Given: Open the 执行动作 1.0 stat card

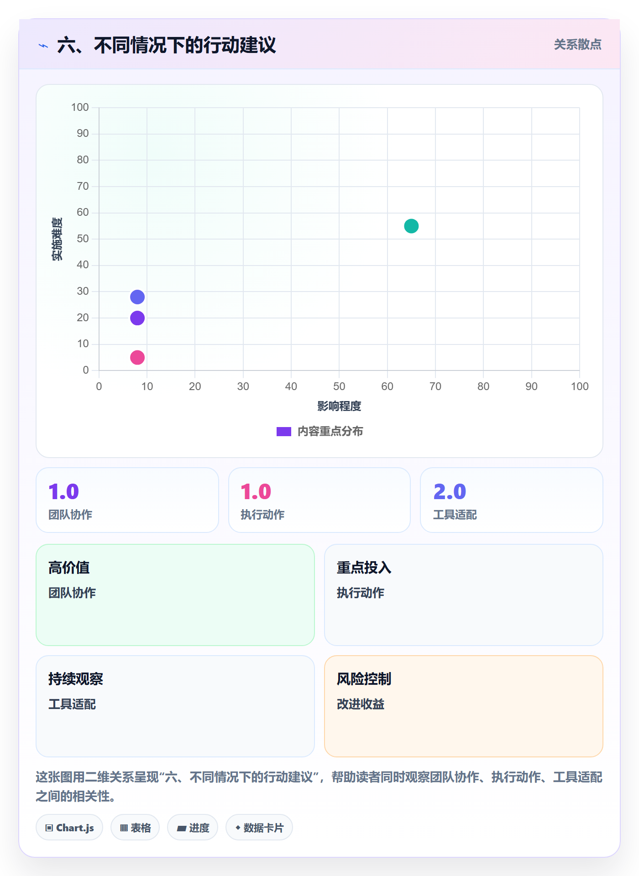Looking at the screenshot, I should (319, 500).
